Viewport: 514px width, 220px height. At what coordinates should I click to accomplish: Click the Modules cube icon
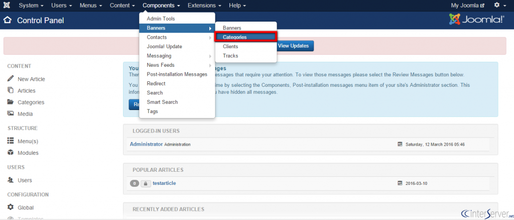[x=11, y=153]
